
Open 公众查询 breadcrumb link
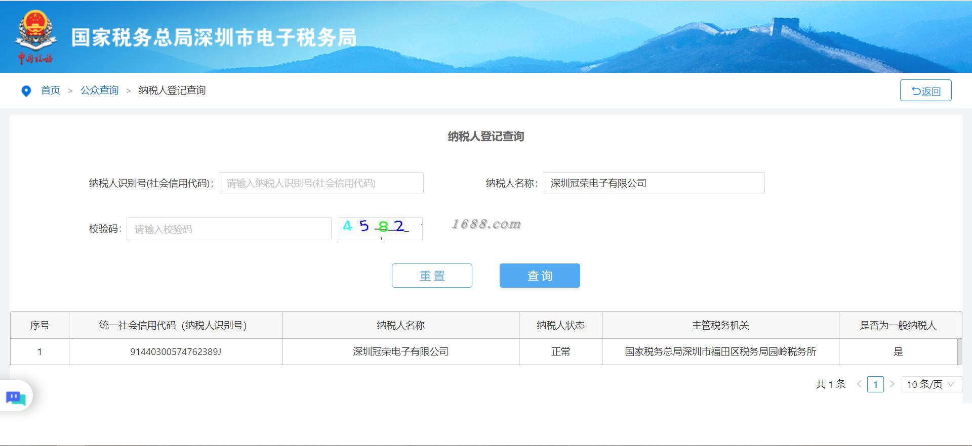coord(99,91)
